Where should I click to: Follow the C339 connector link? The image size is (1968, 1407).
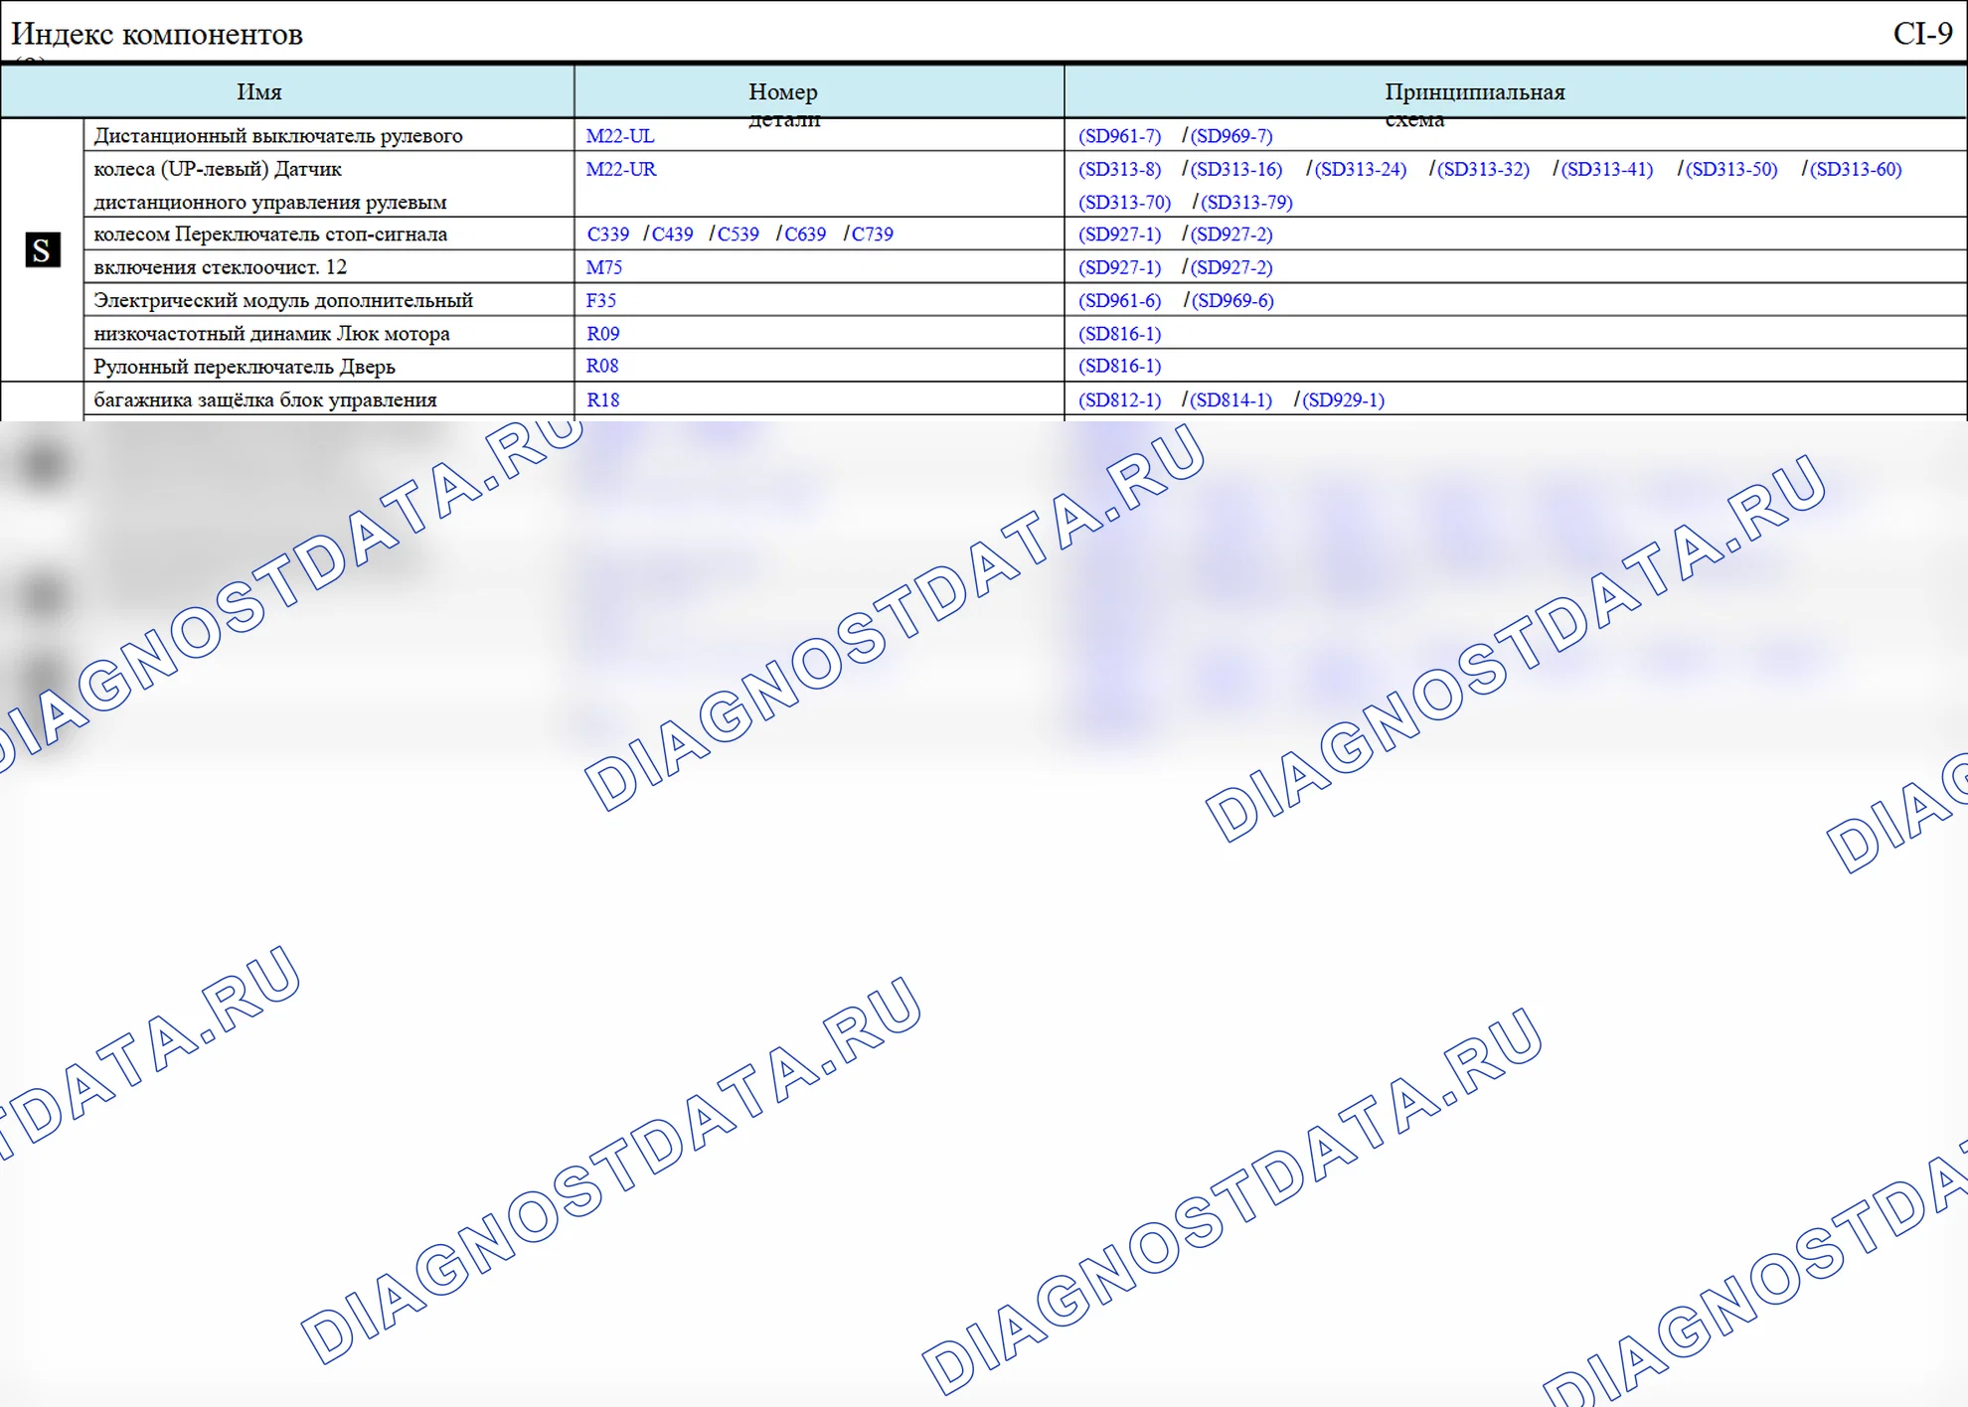click(608, 234)
